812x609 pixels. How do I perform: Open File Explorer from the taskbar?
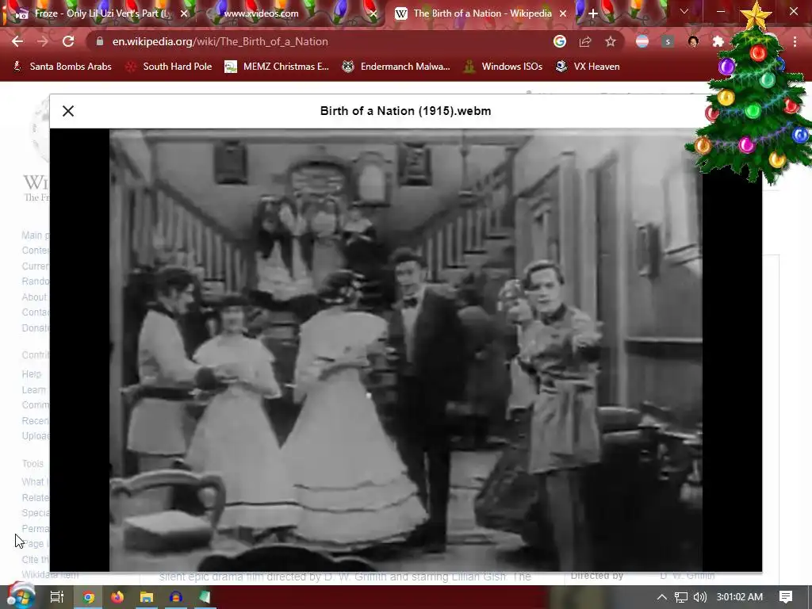point(147,597)
